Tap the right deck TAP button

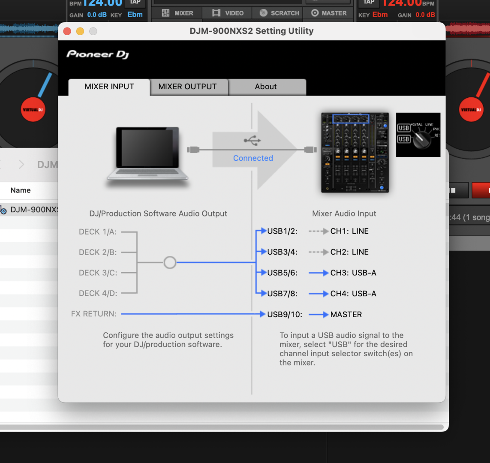[x=369, y=3]
